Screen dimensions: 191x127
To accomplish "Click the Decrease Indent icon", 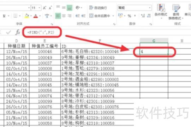I will click(78, 16).
